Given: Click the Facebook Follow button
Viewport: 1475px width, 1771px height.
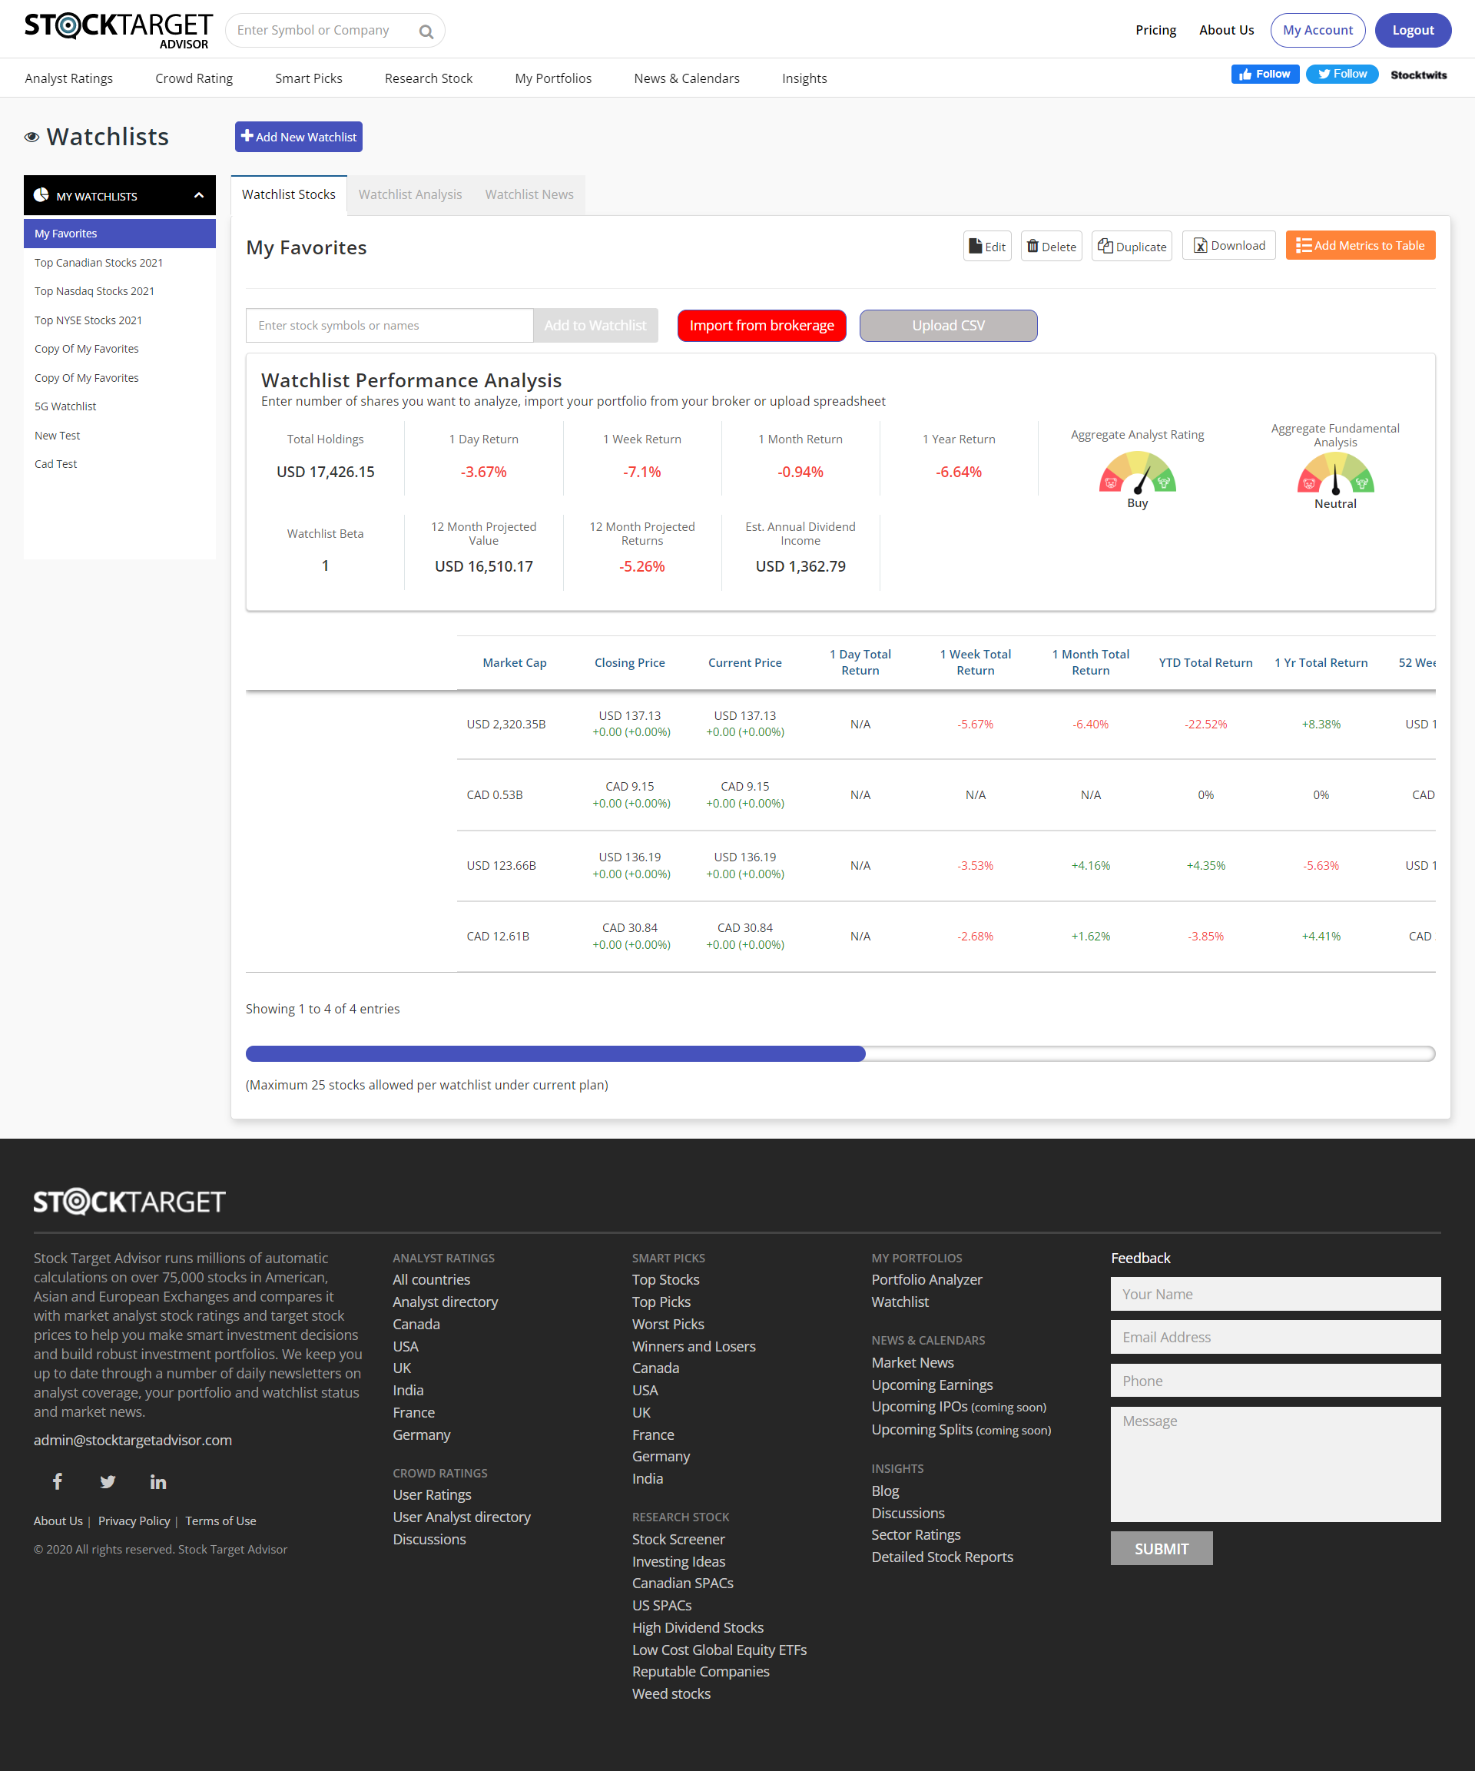Looking at the screenshot, I should [x=1265, y=75].
